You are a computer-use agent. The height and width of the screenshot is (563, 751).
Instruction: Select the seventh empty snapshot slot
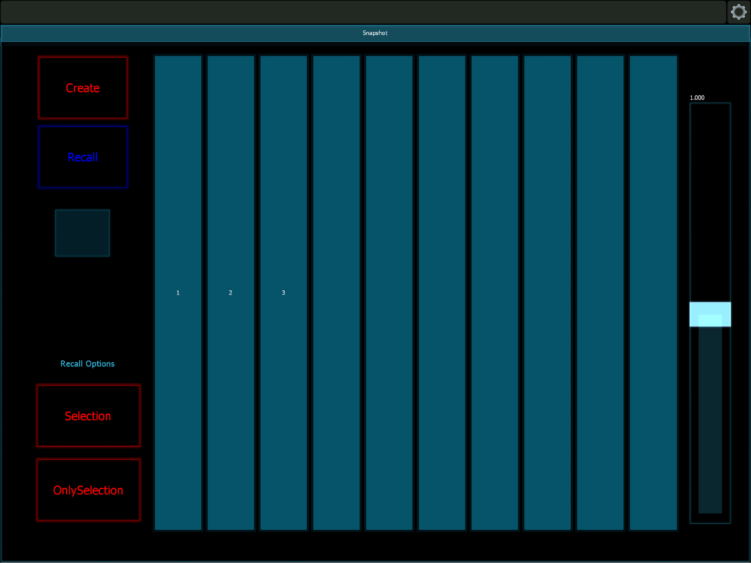(495, 293)
